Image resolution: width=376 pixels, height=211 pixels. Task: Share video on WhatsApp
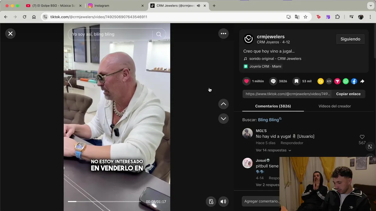pyautogui.click(x=346, y=81)
